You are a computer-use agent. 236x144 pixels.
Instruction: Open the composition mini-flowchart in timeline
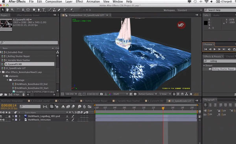point(45,107)
